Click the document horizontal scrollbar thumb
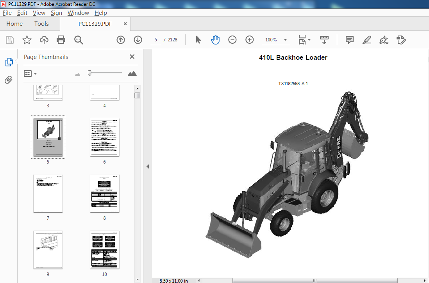This screenshot has height=283, width=429. (x=315, y=281)
